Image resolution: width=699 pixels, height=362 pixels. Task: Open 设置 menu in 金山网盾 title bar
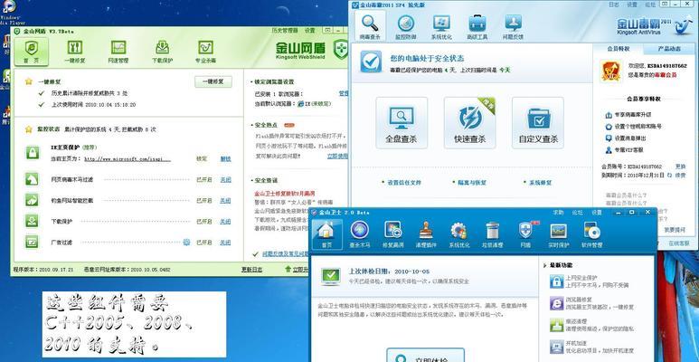click(310, 31)
